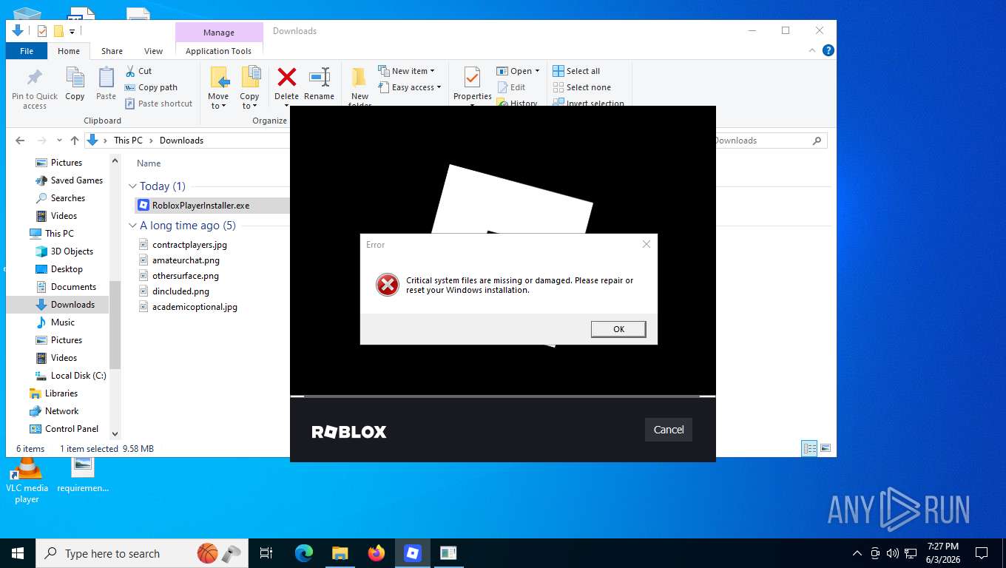
Task: Open Saved Games in navigation pane
Action: click(x=76, y=180)
